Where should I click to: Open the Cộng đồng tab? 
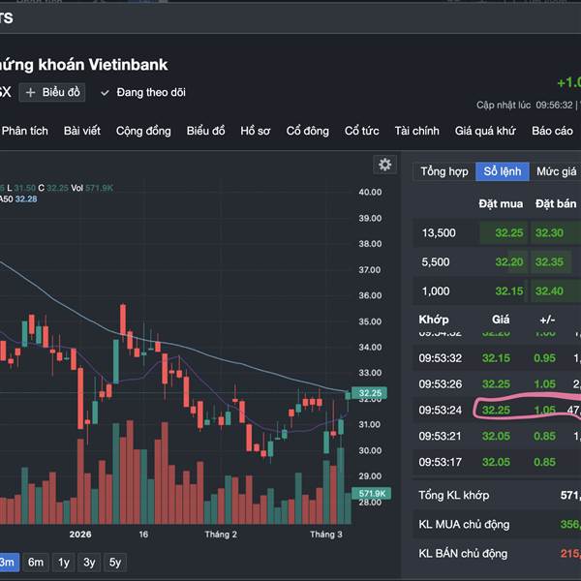point(143,131)
